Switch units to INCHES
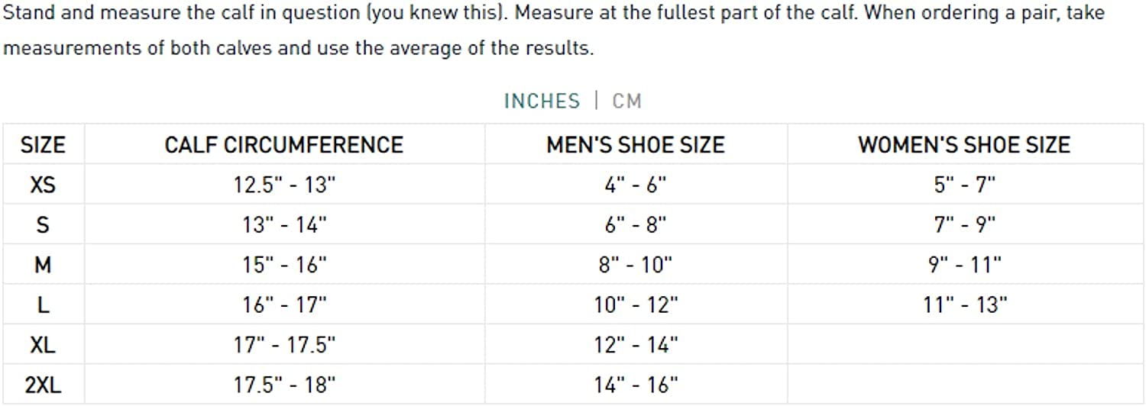Image resolution: width=1146 pixels, height=406 pixels. click(542, 101)
